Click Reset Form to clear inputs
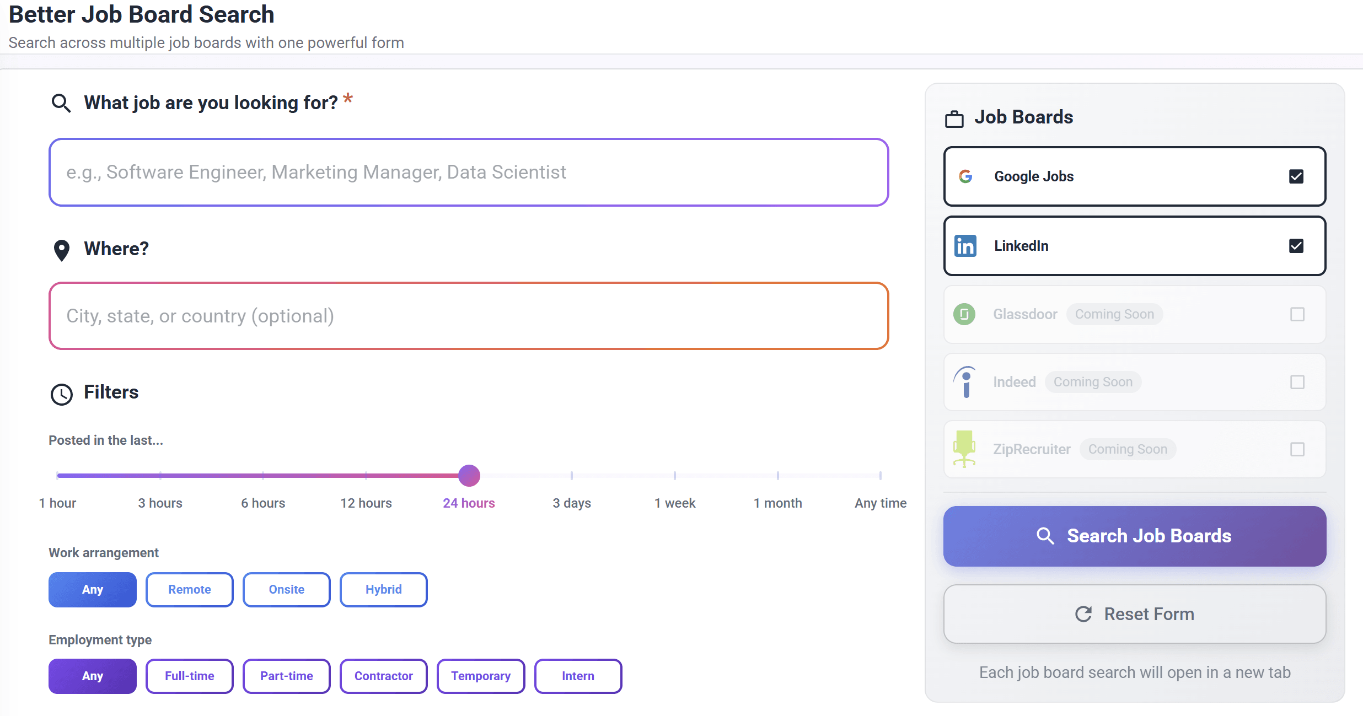 coord(1134,614)
